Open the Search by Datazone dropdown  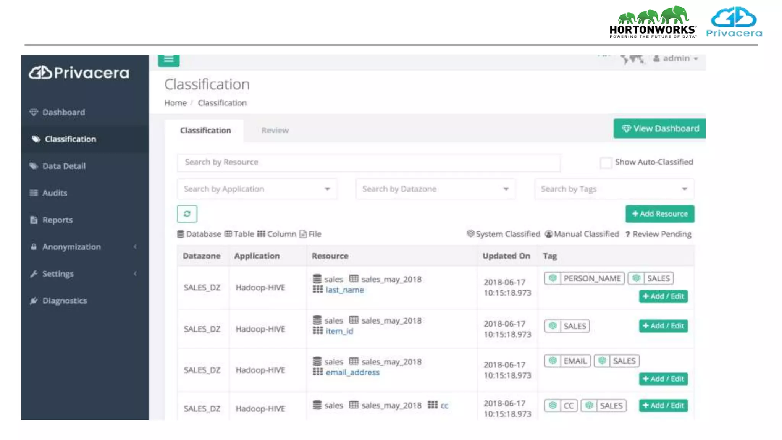tap(435, 189)
